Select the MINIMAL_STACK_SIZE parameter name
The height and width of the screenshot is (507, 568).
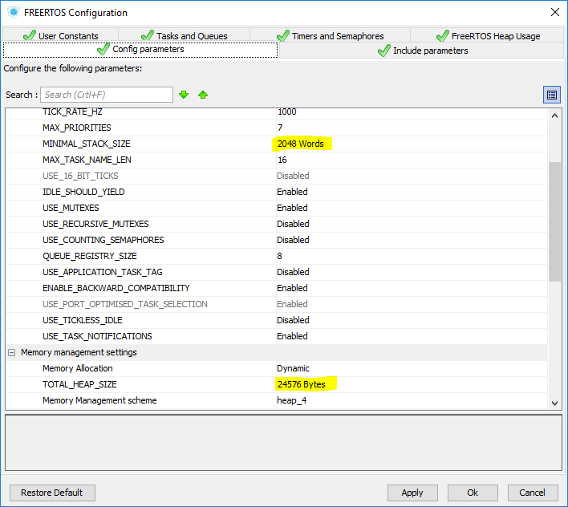[x=86, y=144]
